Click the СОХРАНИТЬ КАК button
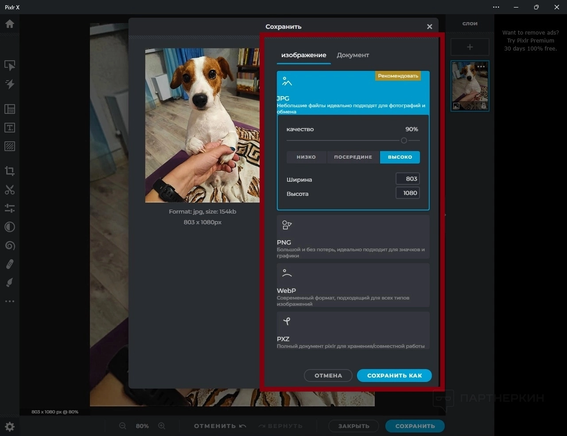The height and width of the screenshot is (436, 567). (394, 375)
